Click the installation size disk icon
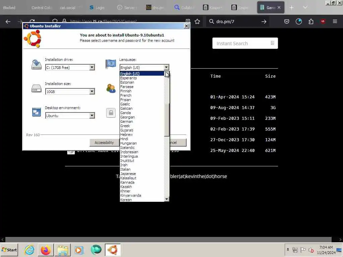Screen dimensions: 343x257 [x=36, y=88]
